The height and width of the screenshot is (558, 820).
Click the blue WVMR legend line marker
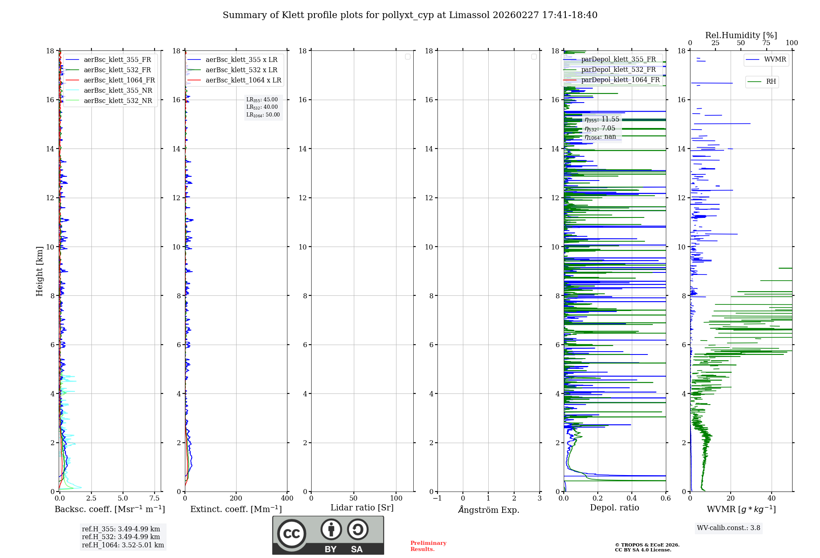pyautogui.click(x=753, y=59)
